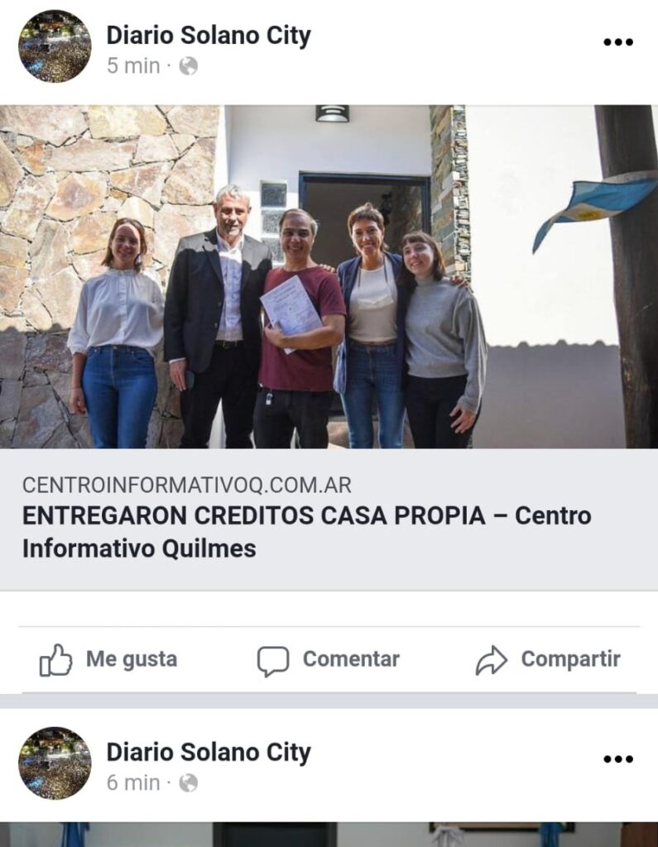Tap the Comentar label
The image size is (658, 847).
351,659
